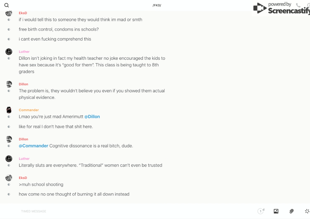Image resolution: width=310 pixels, height=219 pixels.
Task: Open the image upload icon
Action: coord(276,211)
